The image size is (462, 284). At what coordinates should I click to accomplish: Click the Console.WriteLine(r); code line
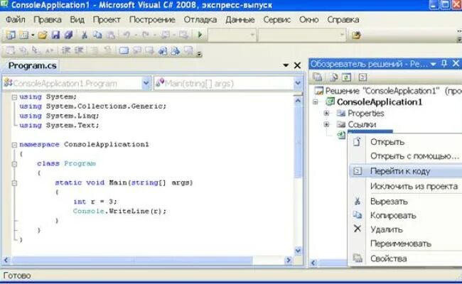coord(119,211)
